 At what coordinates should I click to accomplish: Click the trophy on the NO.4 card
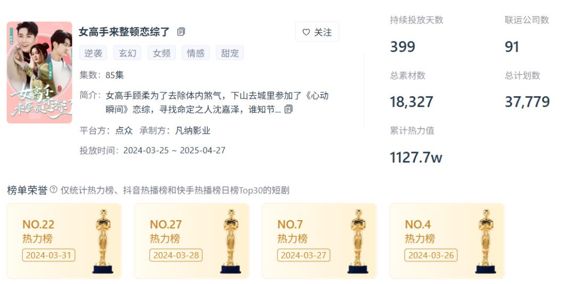(x=486, y=241)
